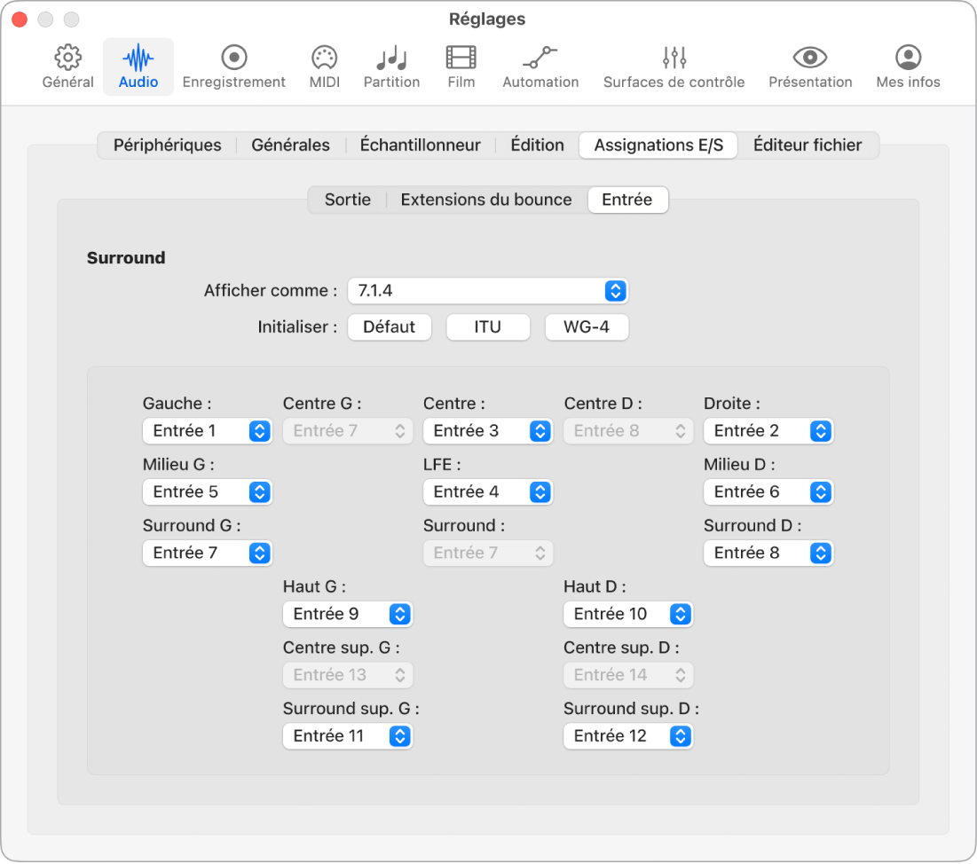
Task: Open the Gauche input dropdown
Action: coord(207,431)
